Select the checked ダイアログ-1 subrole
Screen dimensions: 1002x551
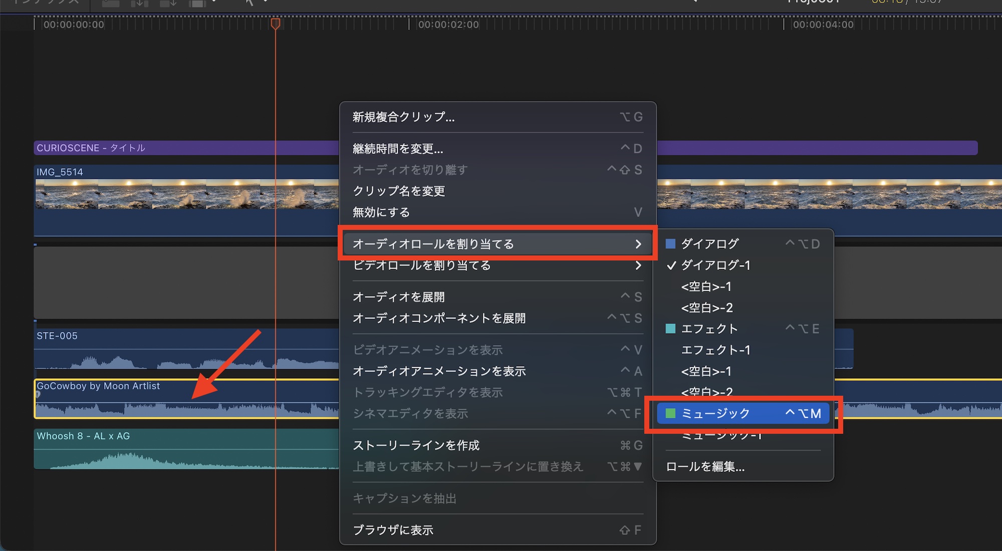(x=715, y=265)
